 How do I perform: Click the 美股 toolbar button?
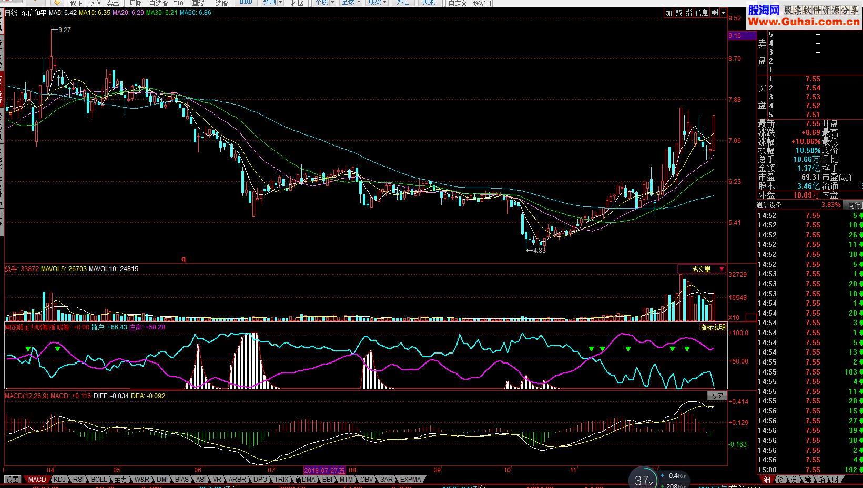pos(430,2)
